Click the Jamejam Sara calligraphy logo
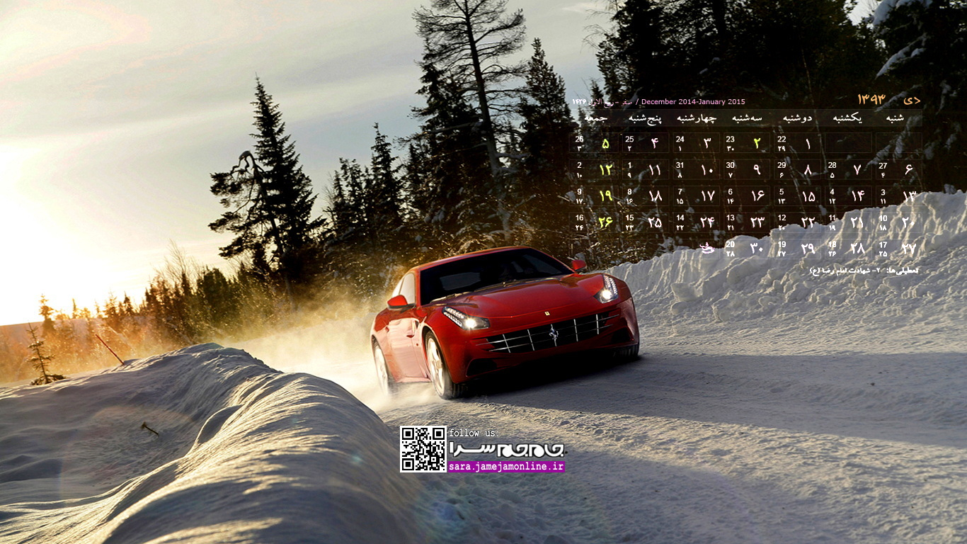The height and width of the screenshot is (544, 967). coord(506,449)
